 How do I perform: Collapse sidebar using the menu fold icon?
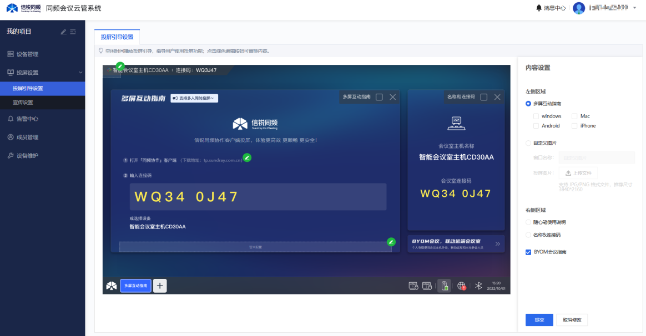73,32
